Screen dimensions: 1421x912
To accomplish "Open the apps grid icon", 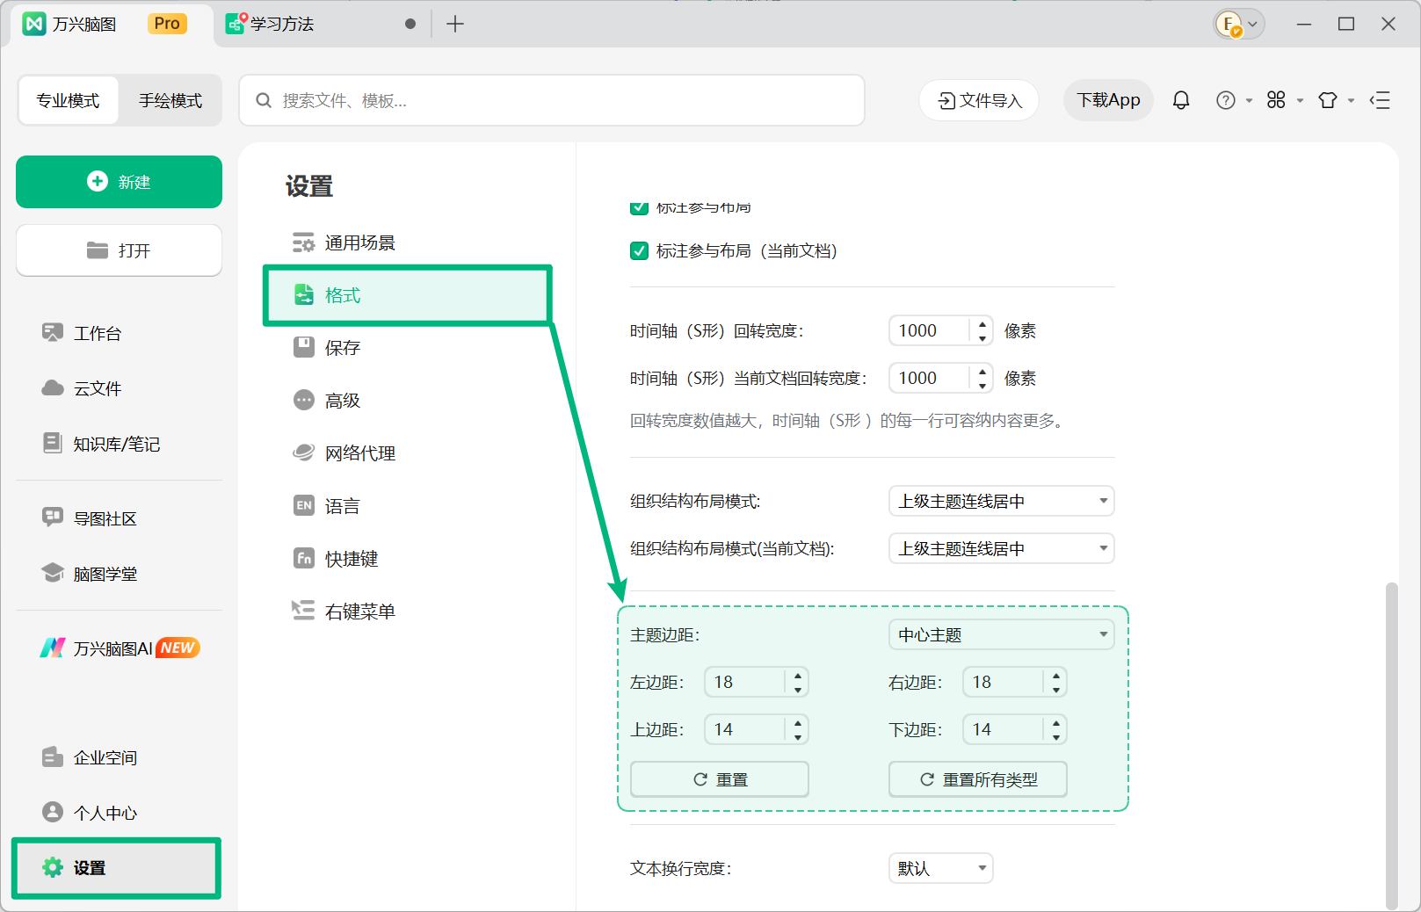I will coord(1276,100).
